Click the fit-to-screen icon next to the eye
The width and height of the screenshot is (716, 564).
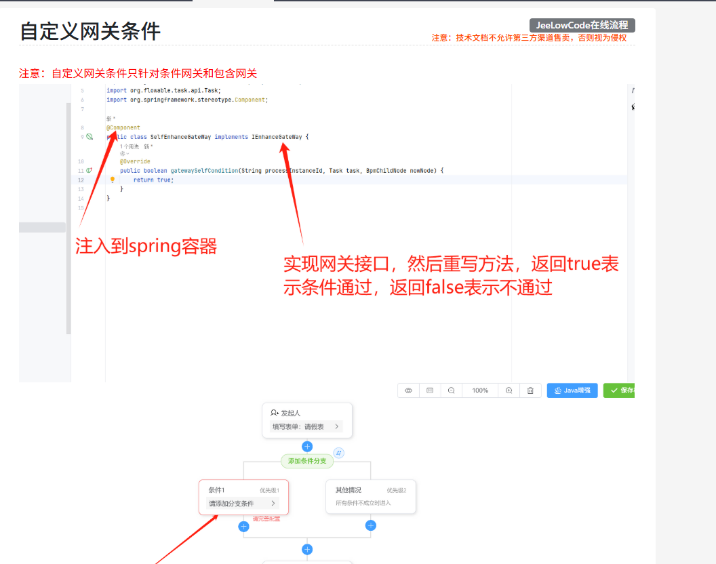(x=430, y=390)
